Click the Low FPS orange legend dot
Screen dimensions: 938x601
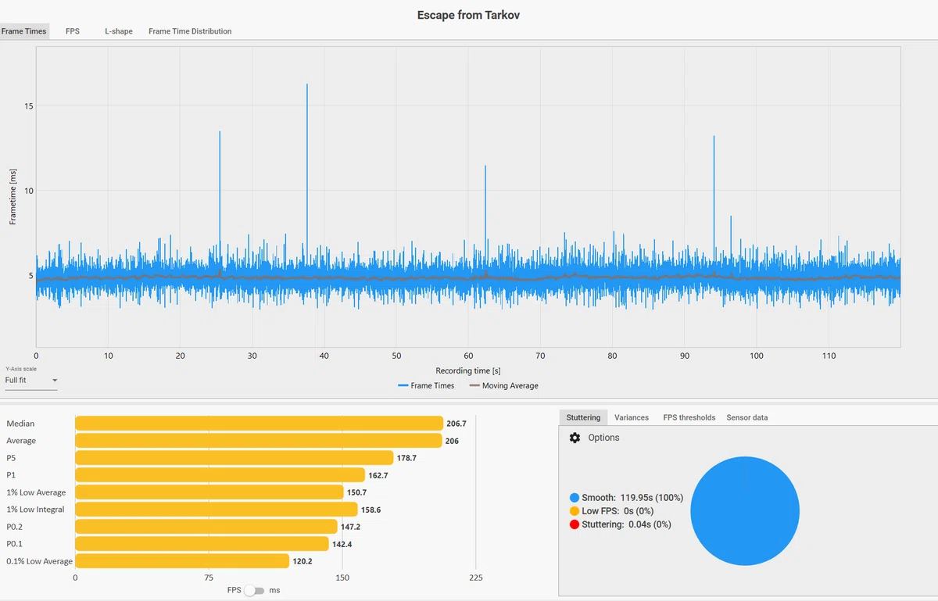pos(575,511)
